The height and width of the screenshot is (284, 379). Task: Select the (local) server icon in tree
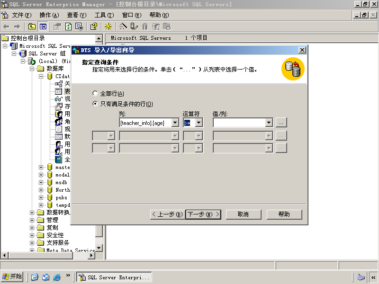(x=32, y=61)
